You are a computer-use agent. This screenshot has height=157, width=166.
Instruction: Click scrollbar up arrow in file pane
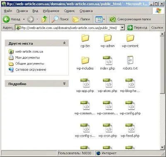point(162,34)
